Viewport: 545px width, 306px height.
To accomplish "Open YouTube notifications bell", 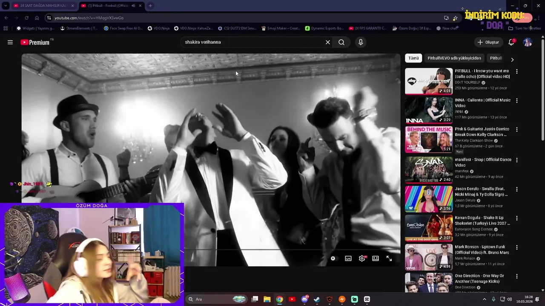I will click(511, 42).
